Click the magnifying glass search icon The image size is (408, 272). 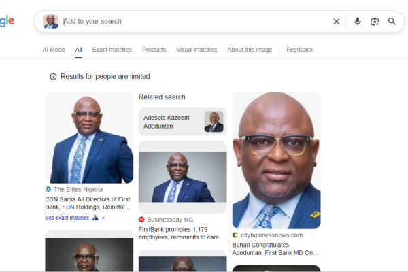click(x=392, y=21)
